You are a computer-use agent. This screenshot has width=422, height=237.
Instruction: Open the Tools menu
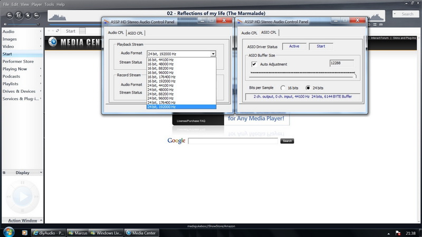click(x=49, y=4)
